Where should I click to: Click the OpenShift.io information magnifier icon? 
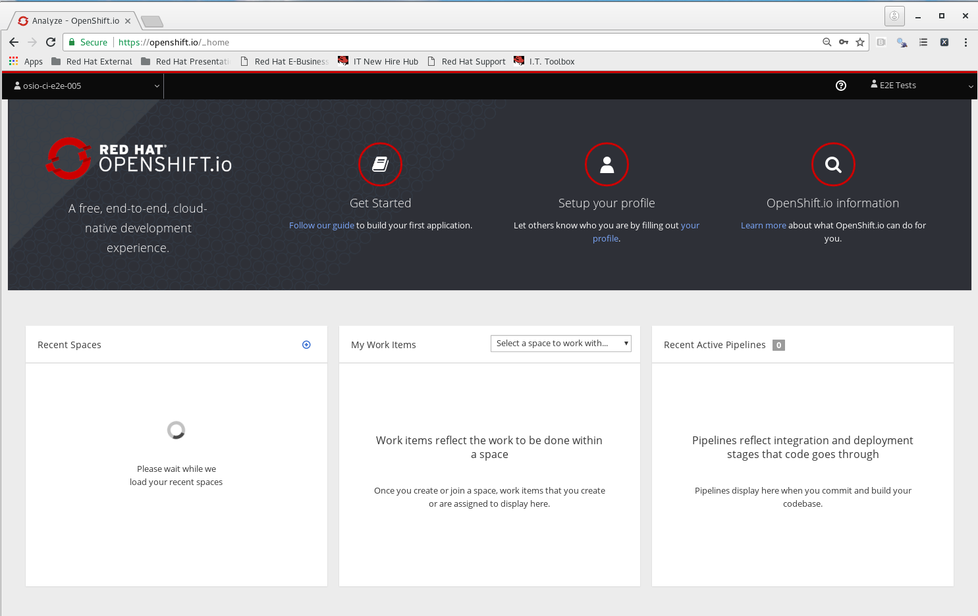pyautogui.click(x=832, y=165)
